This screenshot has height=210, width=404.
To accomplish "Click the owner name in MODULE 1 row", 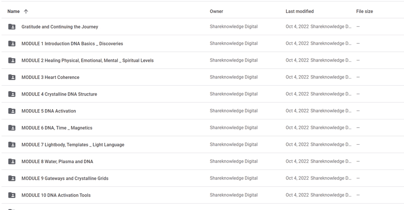I will click(233, 43).
